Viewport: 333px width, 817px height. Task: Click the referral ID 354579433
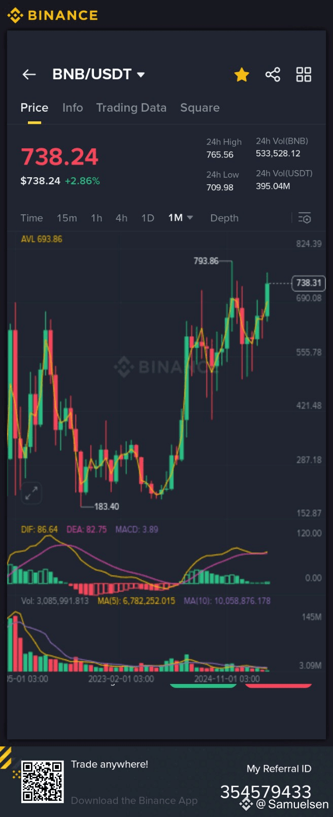[x=265, y=792]
